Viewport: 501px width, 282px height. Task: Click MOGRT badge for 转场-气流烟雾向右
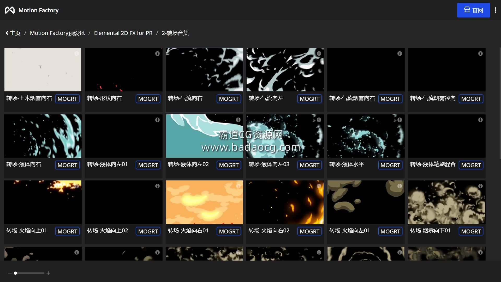(x=390, y=99)
